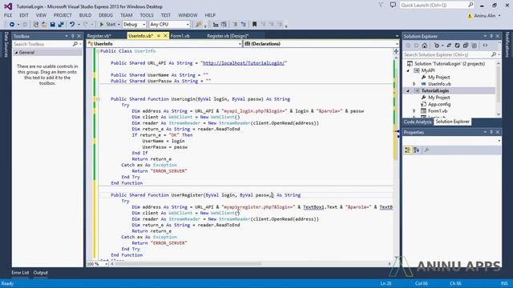Start debugging with the Start button

point(107,25)
